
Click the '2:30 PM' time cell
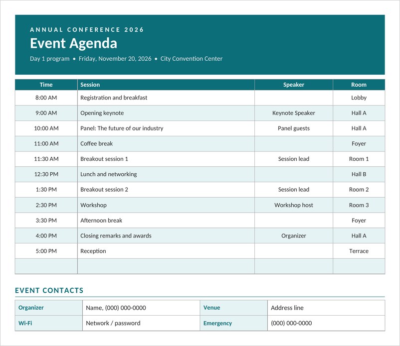(46, 205)
